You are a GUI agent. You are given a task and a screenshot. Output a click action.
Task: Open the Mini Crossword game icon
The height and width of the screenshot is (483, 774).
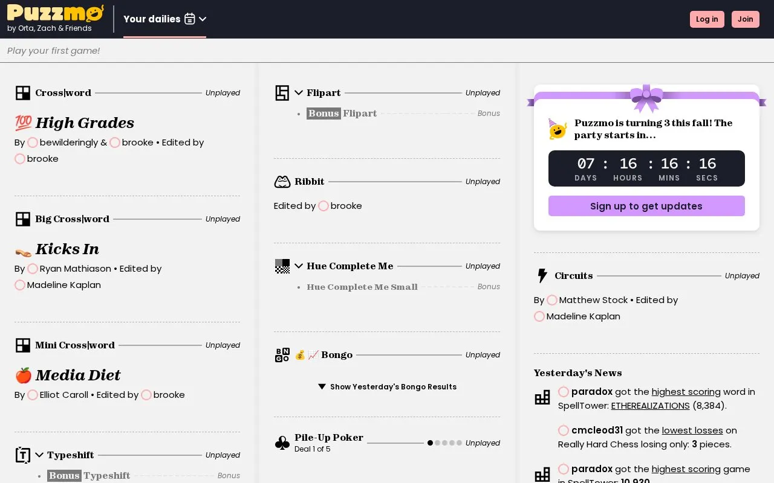click(23, 345)
